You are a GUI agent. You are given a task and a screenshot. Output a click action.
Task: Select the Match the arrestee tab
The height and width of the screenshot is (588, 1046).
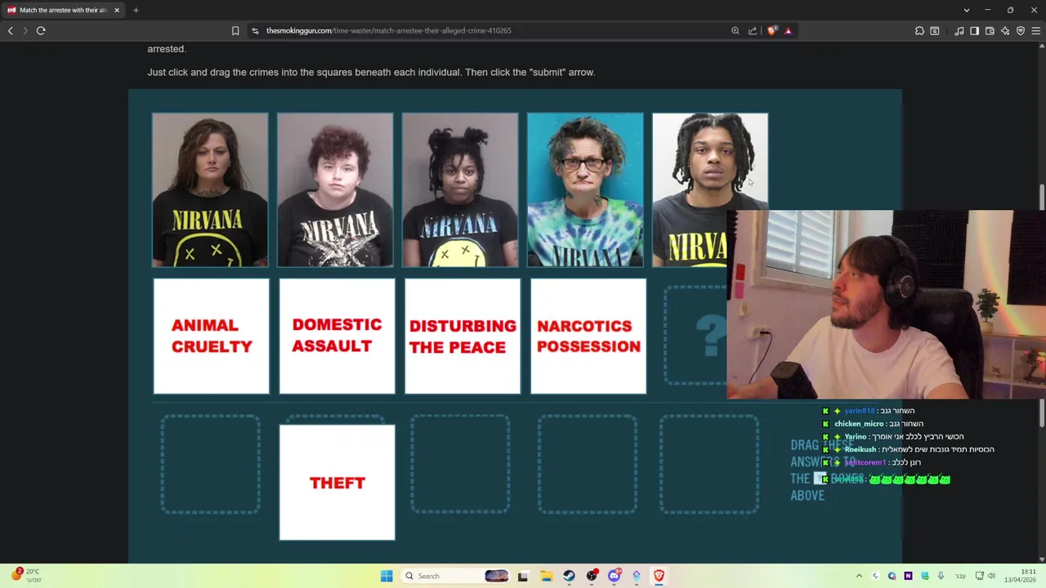pyautogui.click(x=63, y=10)
